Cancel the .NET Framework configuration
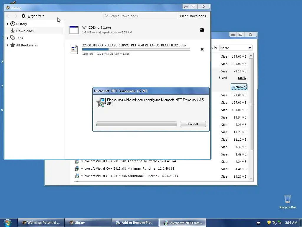Screen dimensions: 302x227 click(x=193, y=124)
